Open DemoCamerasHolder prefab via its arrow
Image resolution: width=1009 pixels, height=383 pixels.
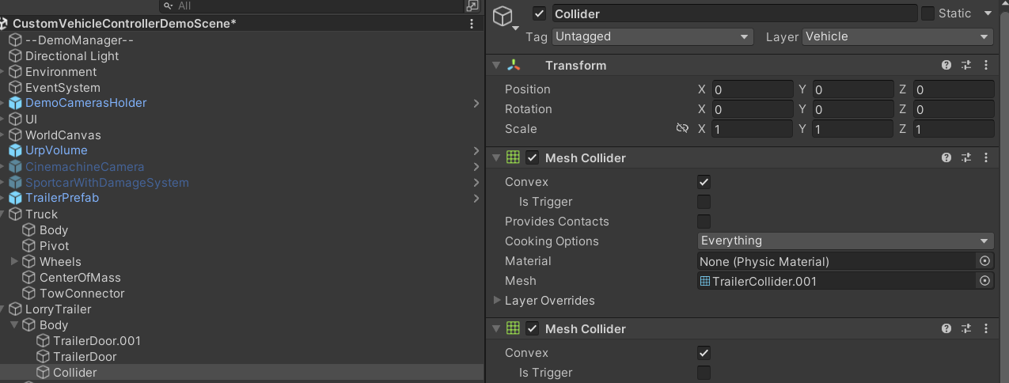(x=476, y=103)
